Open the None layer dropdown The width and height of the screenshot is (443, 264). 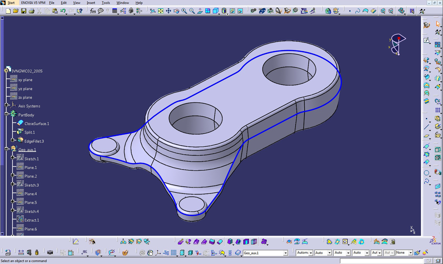point(410,253)
